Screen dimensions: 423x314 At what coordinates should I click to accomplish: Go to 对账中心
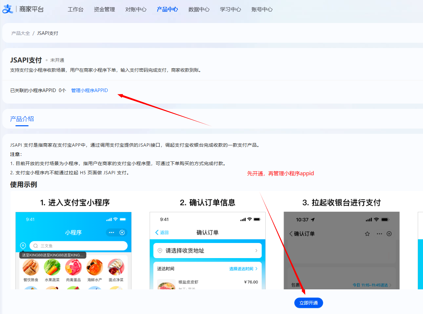coord(136,10)
